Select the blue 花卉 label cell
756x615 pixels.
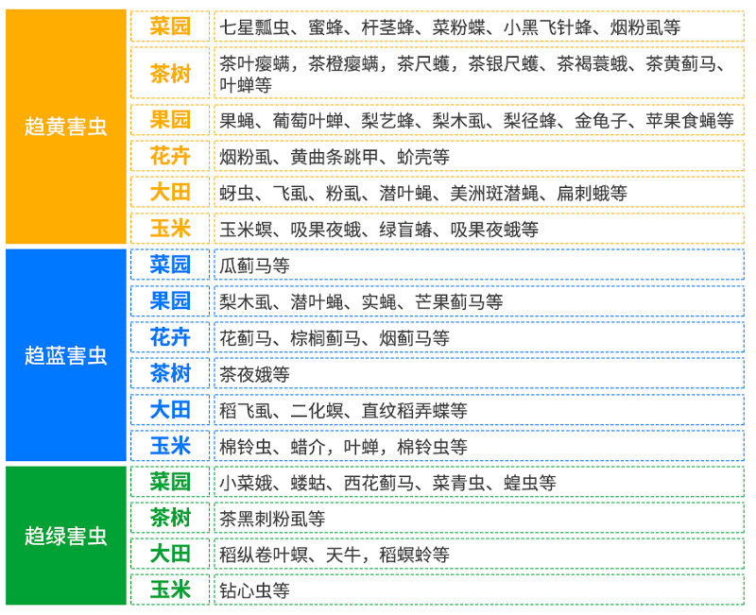click(170, 337)
